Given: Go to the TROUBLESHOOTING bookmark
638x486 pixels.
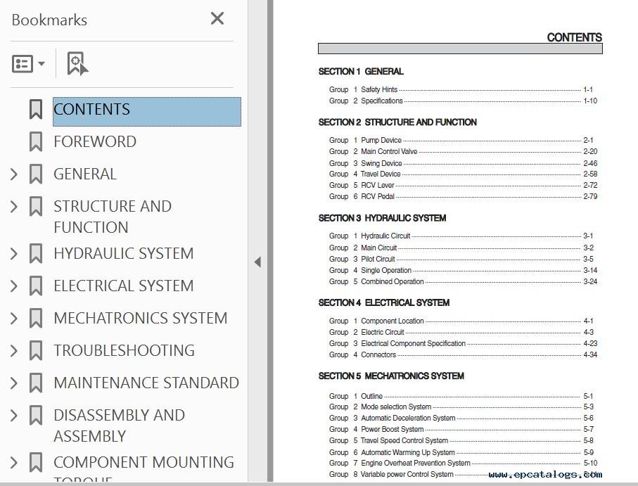Looking at the screenshot, I should 124,350.
